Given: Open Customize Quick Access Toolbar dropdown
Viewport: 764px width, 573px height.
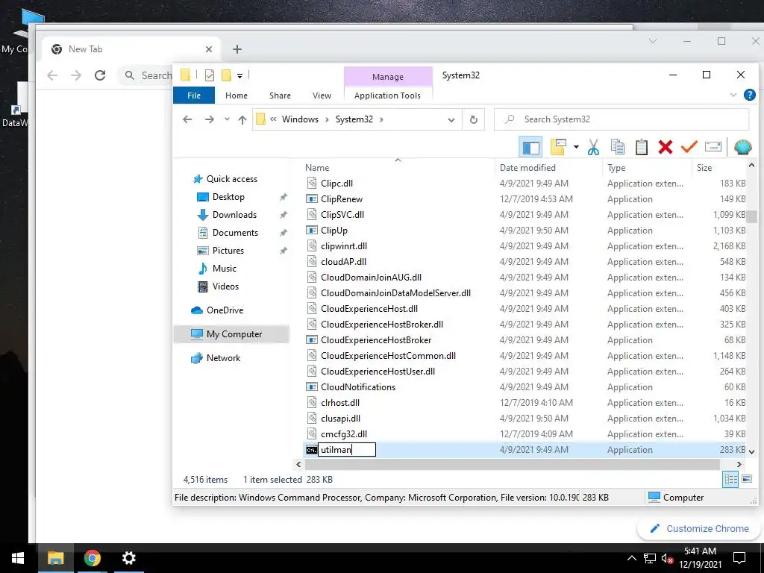Looking at the screenshot, I should click(x=239, y=75).
